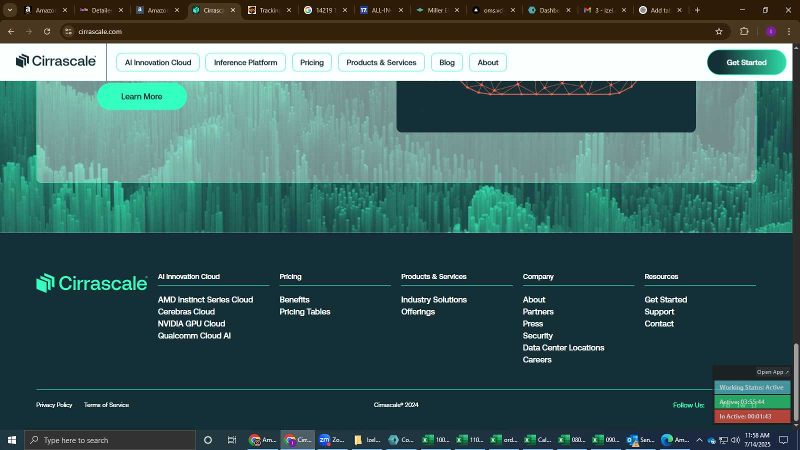800x450 pixels.
Task: Open the Benefits footer link
Action: [x=294, y=299]
